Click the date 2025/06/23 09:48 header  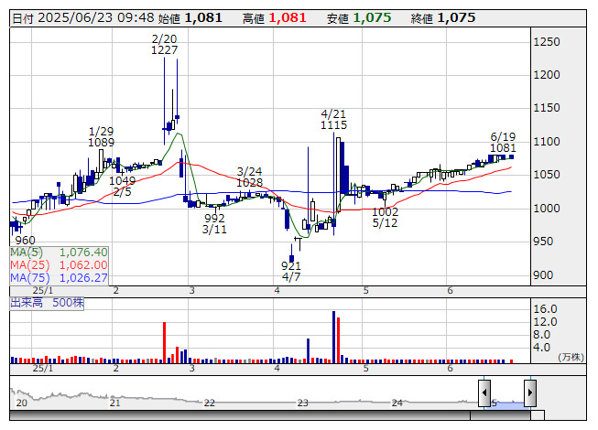point(82,18)
